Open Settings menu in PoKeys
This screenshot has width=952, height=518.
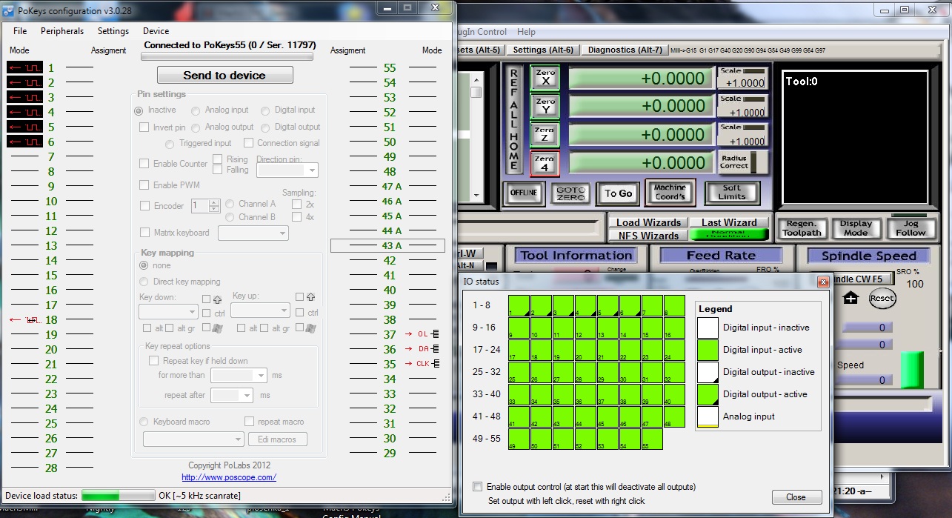[x=113, y=31]
